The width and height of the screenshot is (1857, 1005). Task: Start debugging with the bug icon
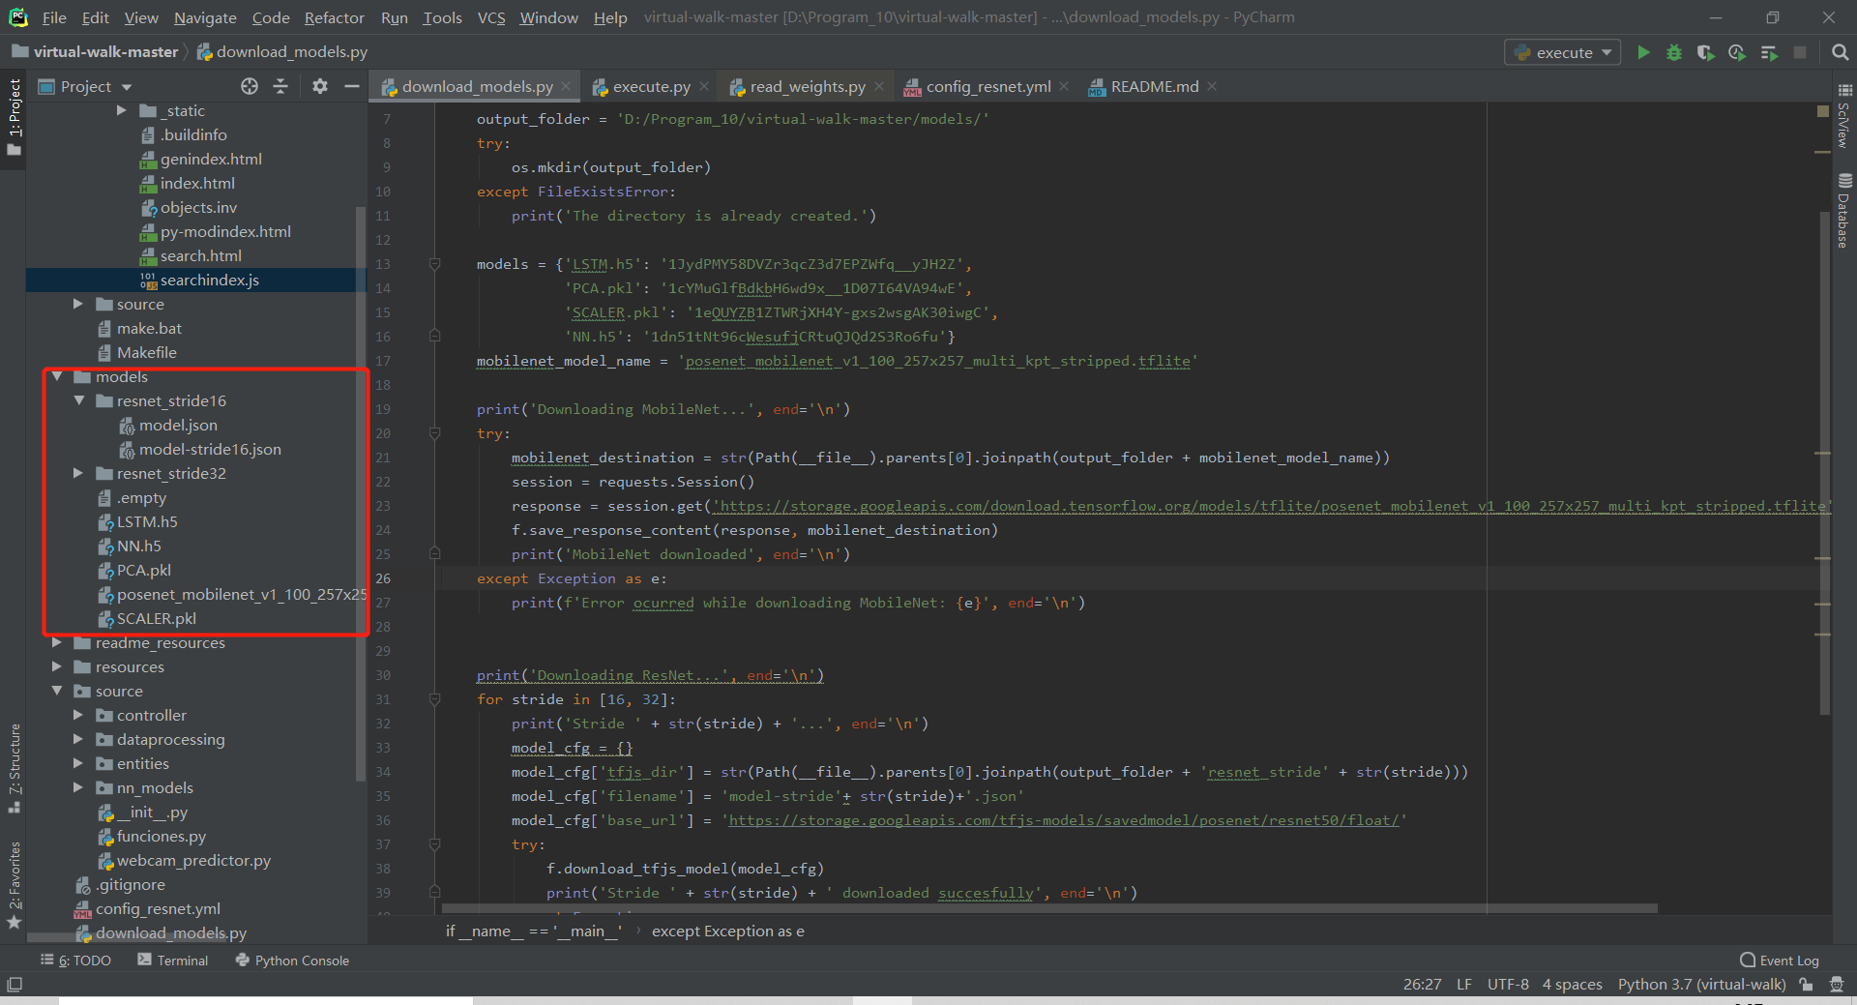1674,52
